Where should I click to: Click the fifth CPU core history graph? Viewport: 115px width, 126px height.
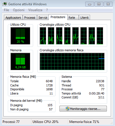tap(75, 36)
